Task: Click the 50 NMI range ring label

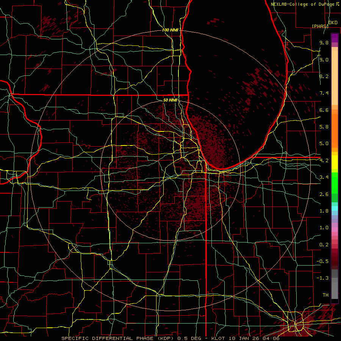Action: click(170, 100)
